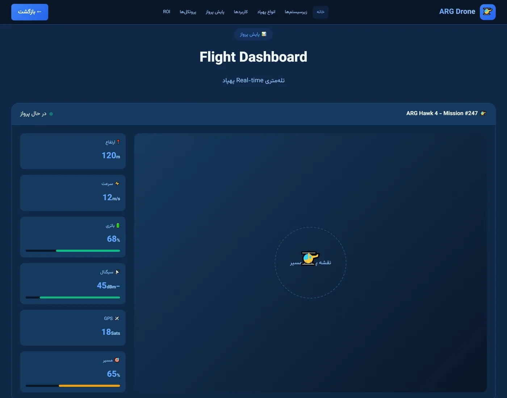Click the route completion orange progress bar
This screenshot has width=507, height=398.
[x=73, y=386]
